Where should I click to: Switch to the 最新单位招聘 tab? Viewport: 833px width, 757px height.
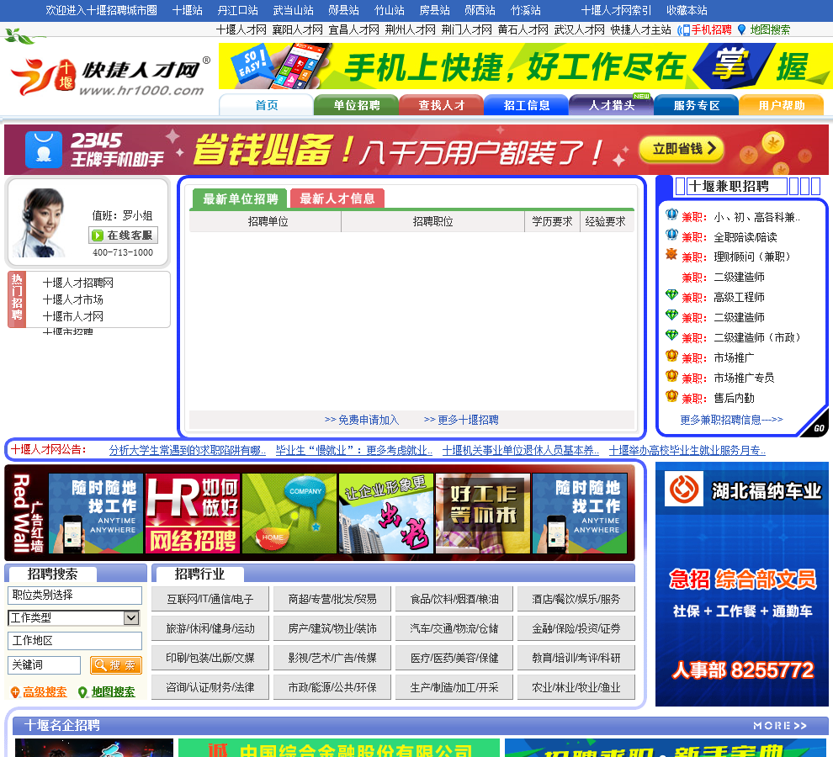pos(240,199)
